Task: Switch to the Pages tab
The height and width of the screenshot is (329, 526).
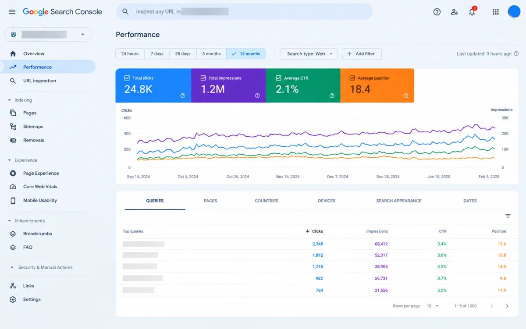Action: pyautogui.click(x=210, y=201)
